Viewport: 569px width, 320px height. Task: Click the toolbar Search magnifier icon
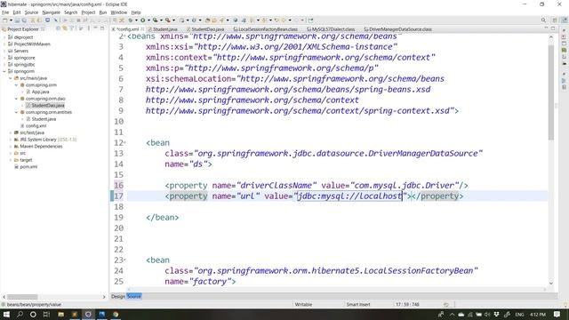tap(543, 20)
